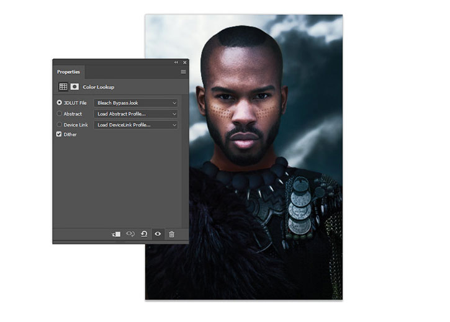This screenshot has width=450, height=322.
Task: Open the Load DeviceLink Profile dropdown
Action: click(136, 125)
